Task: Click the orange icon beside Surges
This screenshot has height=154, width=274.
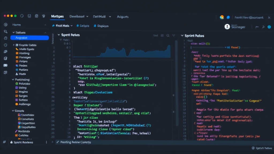Action: pos(17,96)
